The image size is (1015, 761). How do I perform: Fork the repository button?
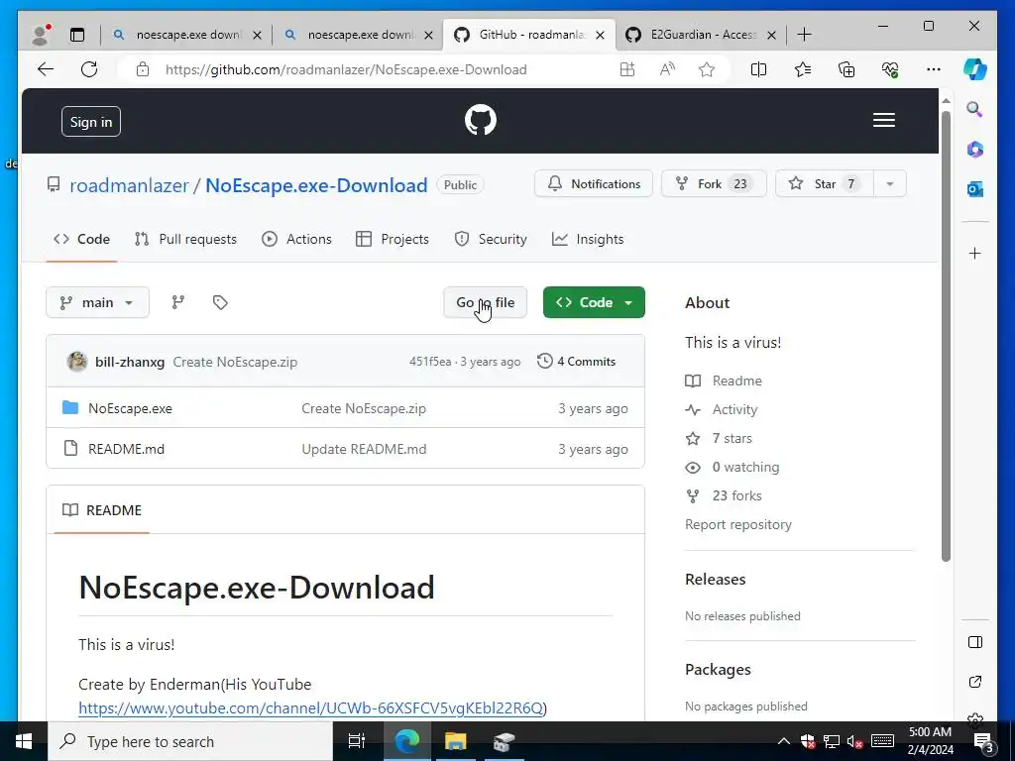click(714, 183)
